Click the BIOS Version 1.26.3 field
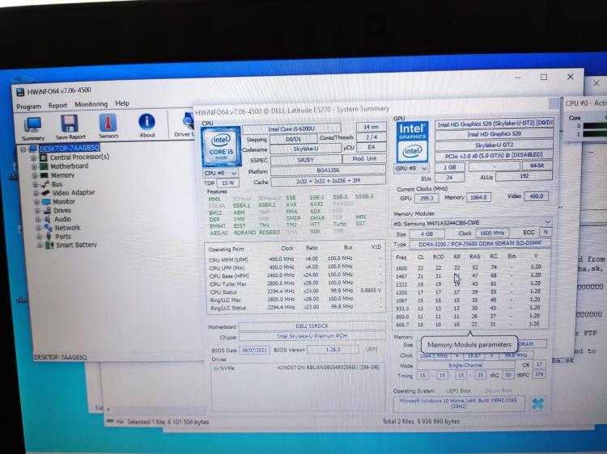This screenshot has width=607, height=454. pos(333,349)
